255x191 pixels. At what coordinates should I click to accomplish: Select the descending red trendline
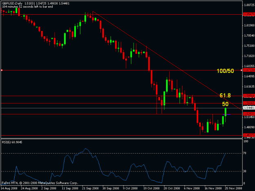tap(168, 61)
